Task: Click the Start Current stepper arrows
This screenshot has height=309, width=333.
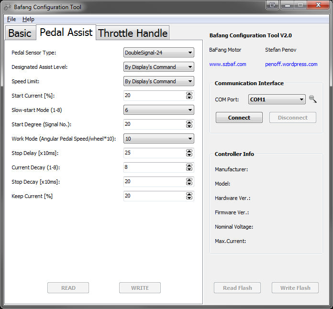Action: click(189, 96)
